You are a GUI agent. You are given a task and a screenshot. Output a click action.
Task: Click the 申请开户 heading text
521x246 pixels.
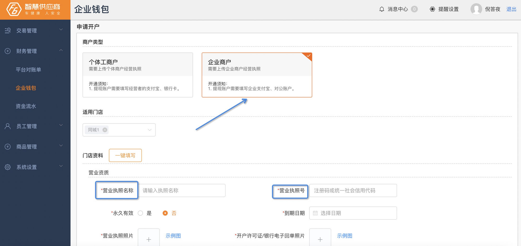[x=88, y=27]
